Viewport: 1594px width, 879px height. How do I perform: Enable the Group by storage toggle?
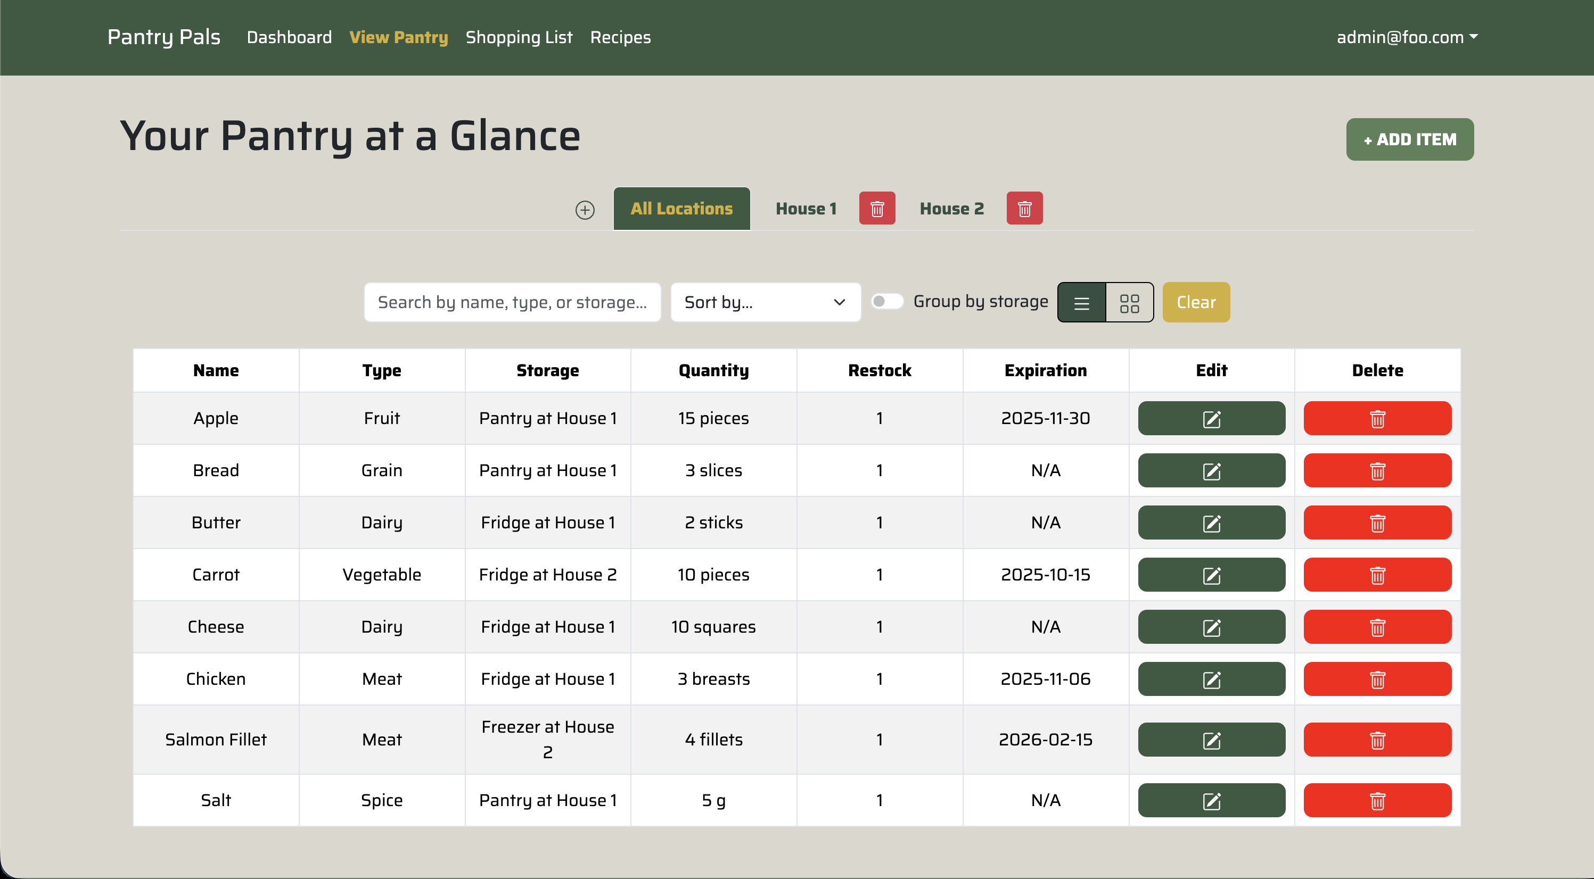[887, 301]
